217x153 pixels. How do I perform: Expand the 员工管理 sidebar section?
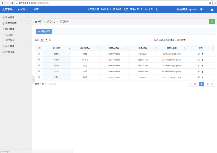(x=16, y=46)
